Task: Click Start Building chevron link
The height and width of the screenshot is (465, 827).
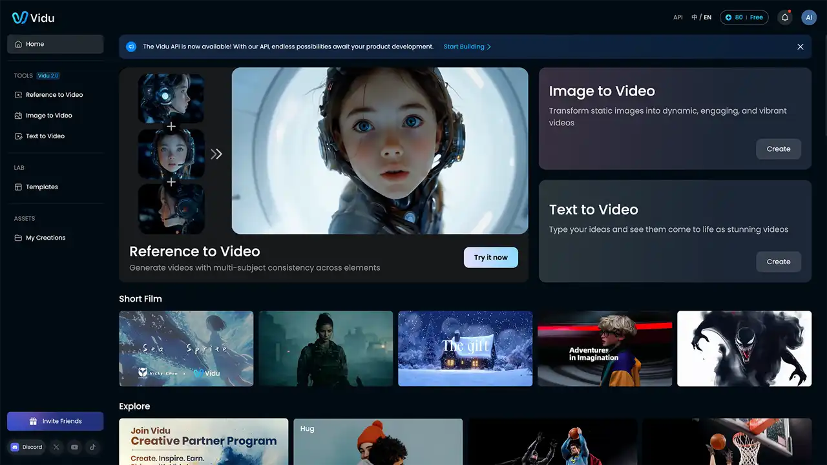Action: [x=467, y=46]
